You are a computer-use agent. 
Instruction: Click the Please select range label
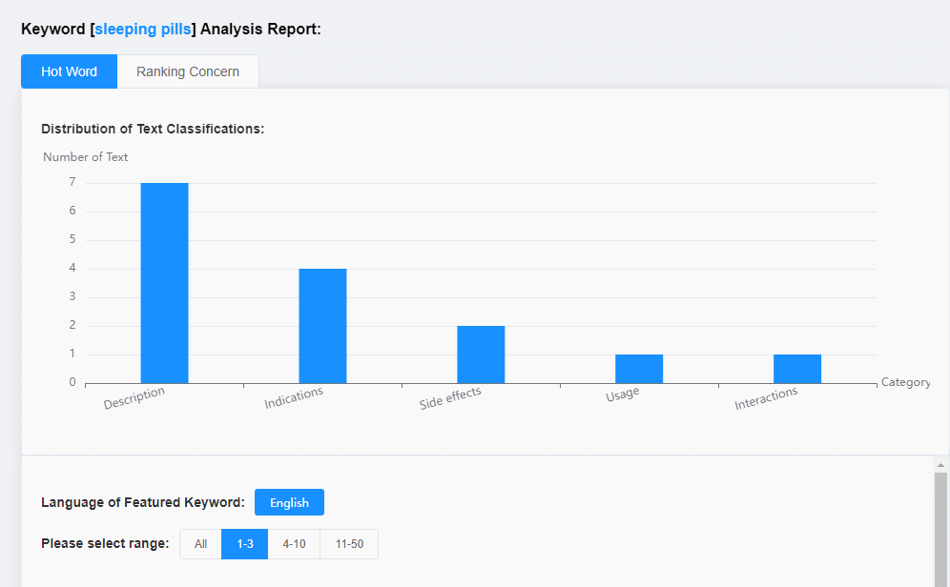[x=105, y=543]
